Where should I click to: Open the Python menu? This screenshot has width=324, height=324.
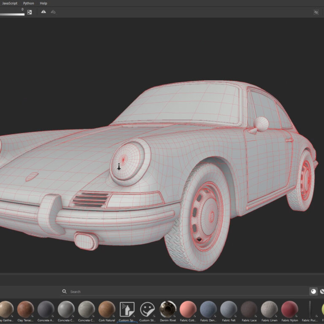click(29, 3)
